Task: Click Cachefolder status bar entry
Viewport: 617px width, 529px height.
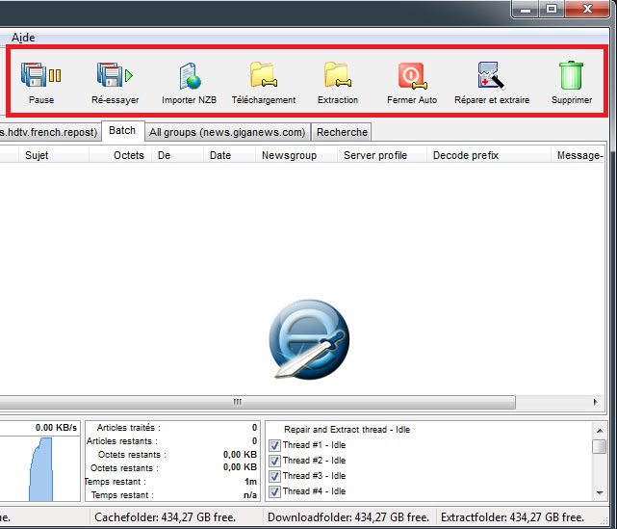Action: (166, 517)
